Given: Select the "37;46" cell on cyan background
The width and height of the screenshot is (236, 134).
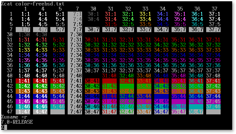Looking at the screenshot, I should [x=213, y=107].
